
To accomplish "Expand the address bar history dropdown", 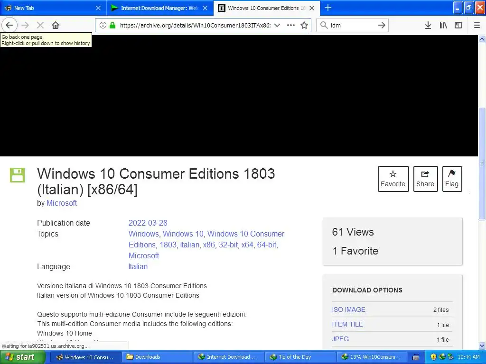I will click(x=277, y=25).
